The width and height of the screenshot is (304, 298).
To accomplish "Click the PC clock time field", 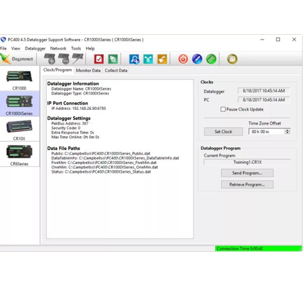I will tap(264, 100).
